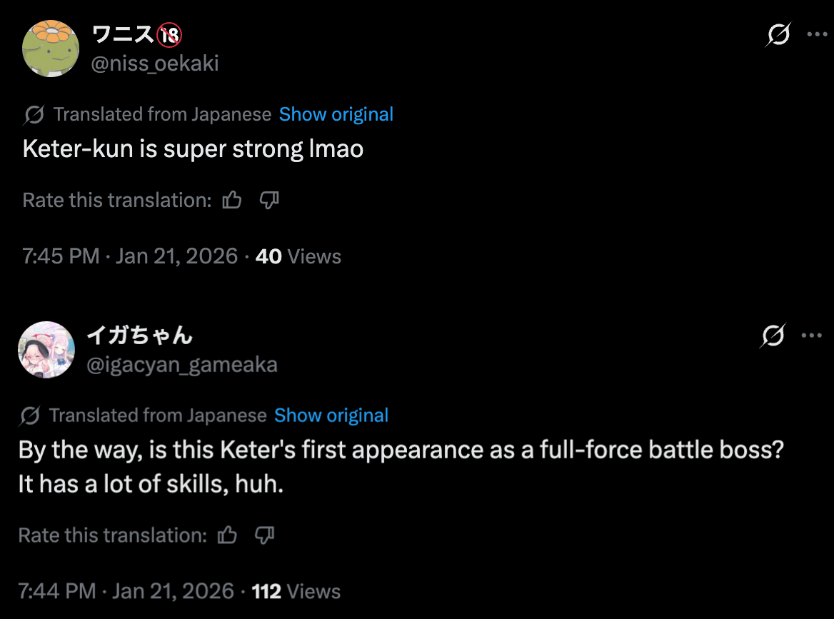
Task: Show original text of イガちゃん's post
Action: click(331, 416)
